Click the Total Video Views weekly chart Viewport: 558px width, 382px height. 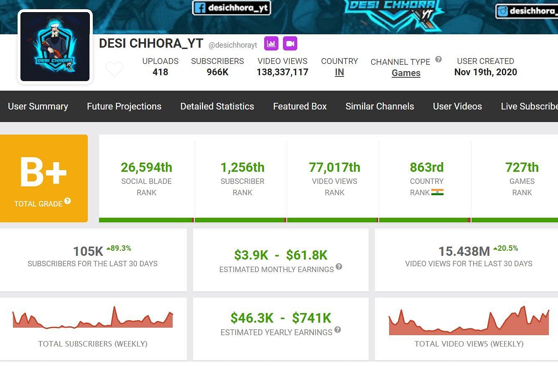pos(469,321)
